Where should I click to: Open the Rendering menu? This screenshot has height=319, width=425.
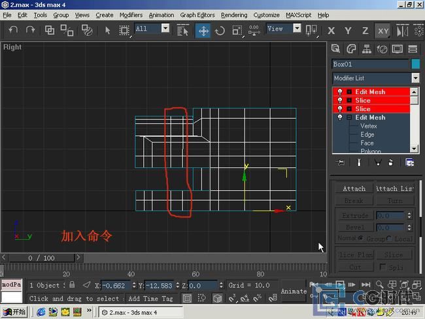coord(234,15)
